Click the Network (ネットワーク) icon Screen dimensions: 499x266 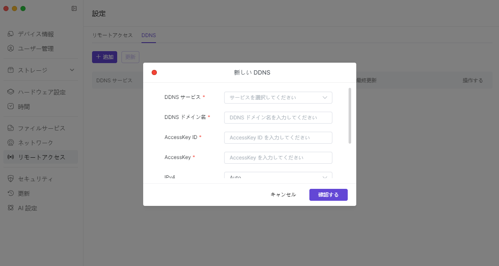(x=11, y=143)
